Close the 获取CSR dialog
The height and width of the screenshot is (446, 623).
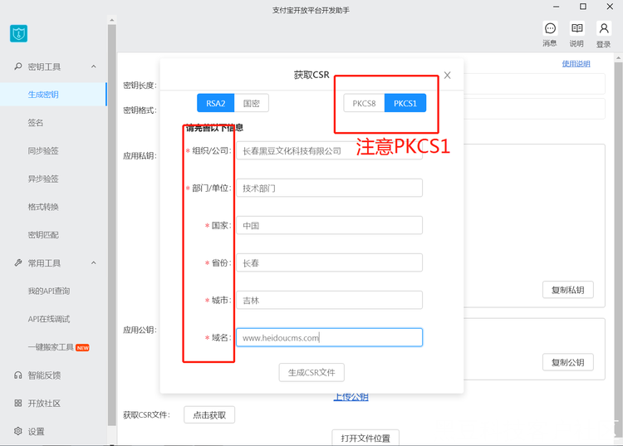click(x=447, y=75)
